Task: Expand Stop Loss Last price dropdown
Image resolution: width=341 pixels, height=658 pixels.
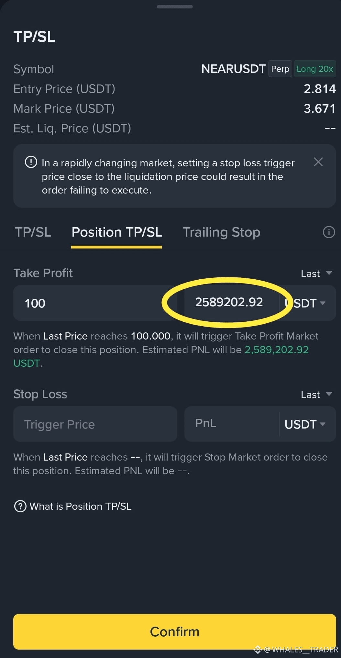Action: pyautogui.click(x=316, y=395)
